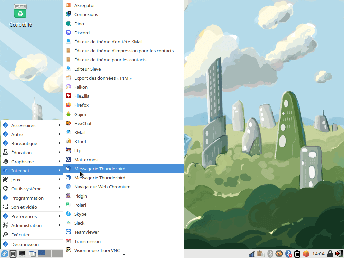Launch Skype
Image resolution: width=344 pixels, height=258 pixels.
point(124,214)
